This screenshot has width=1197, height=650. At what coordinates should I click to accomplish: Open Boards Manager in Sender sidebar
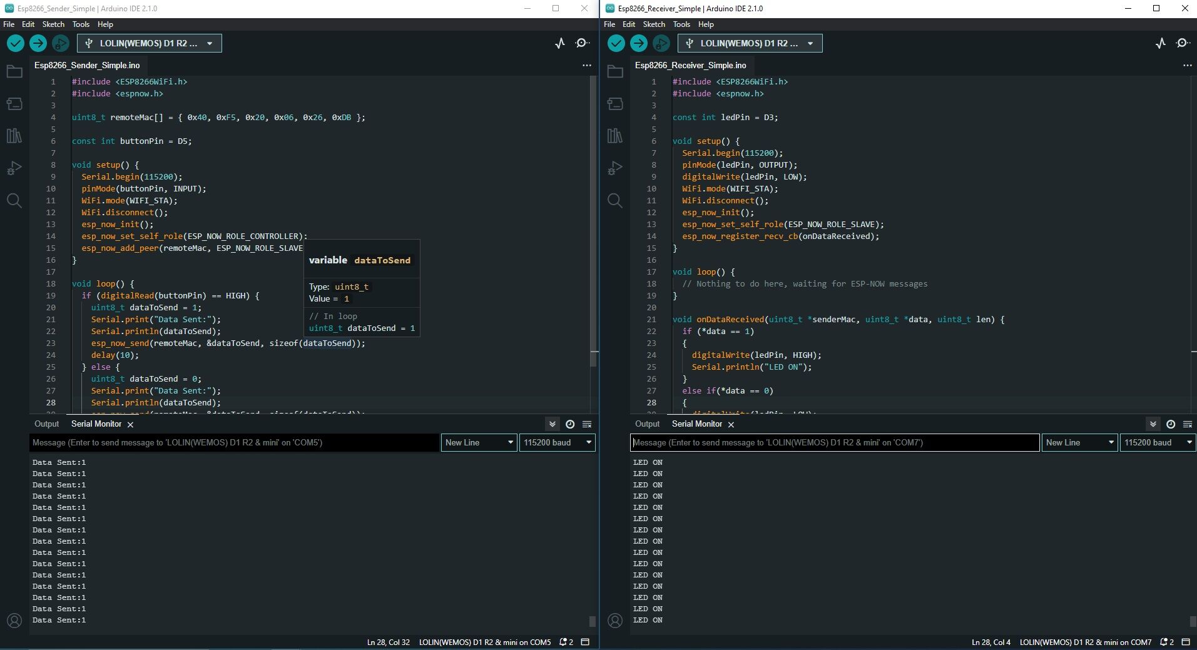point(14,104)
